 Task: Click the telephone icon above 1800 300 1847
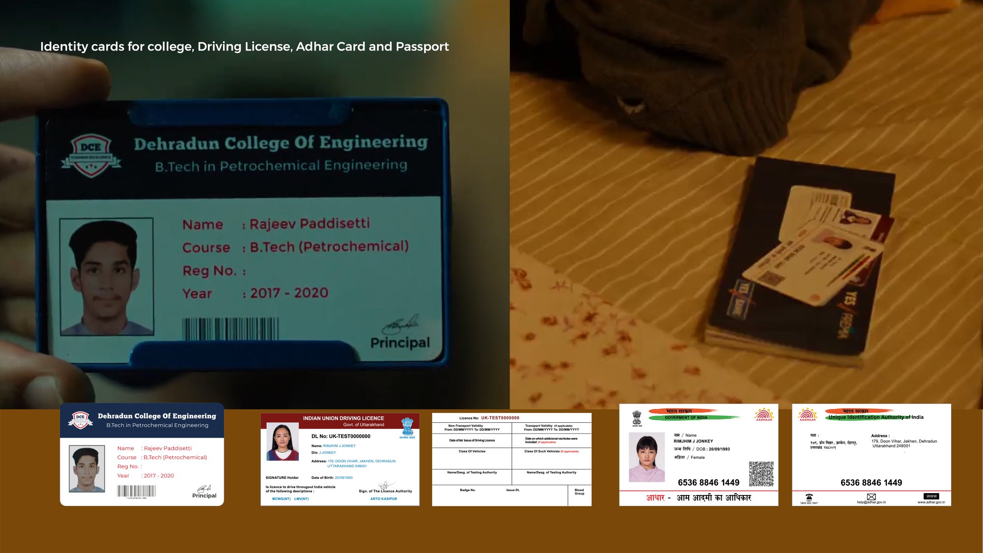pos(809,497)
